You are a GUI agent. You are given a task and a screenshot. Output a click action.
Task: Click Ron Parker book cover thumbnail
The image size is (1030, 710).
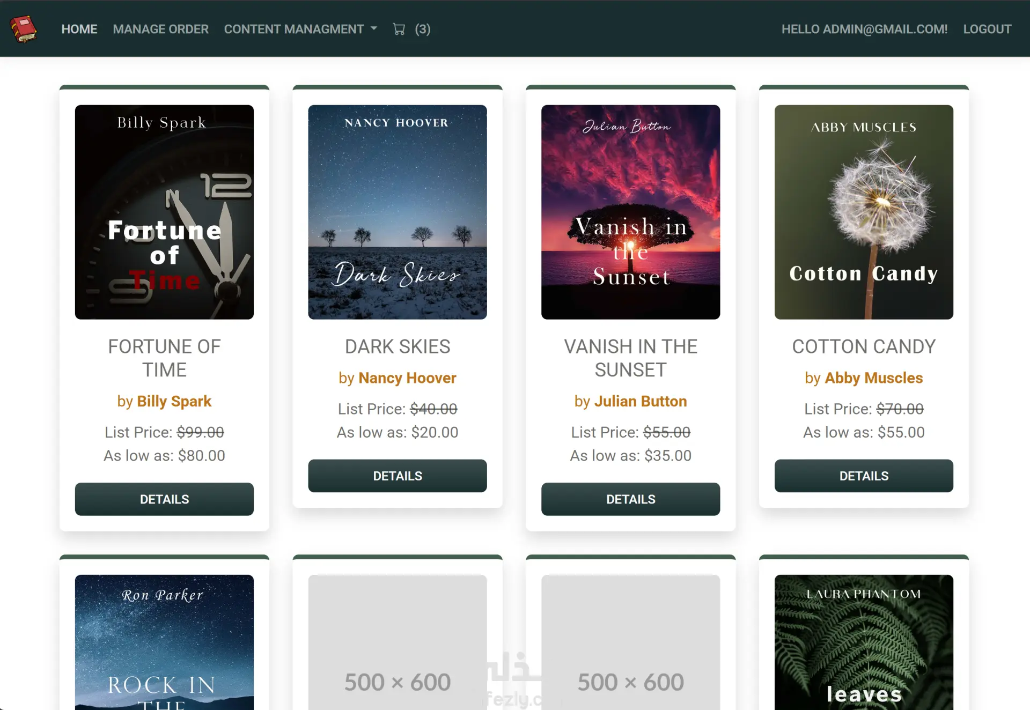point(164,642)
